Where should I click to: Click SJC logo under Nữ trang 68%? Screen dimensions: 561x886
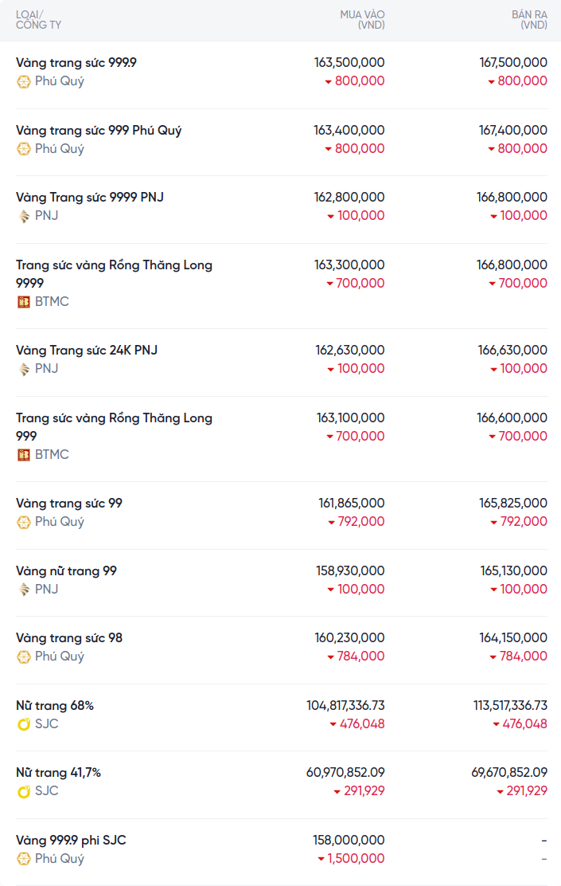[x=24, y=724]
